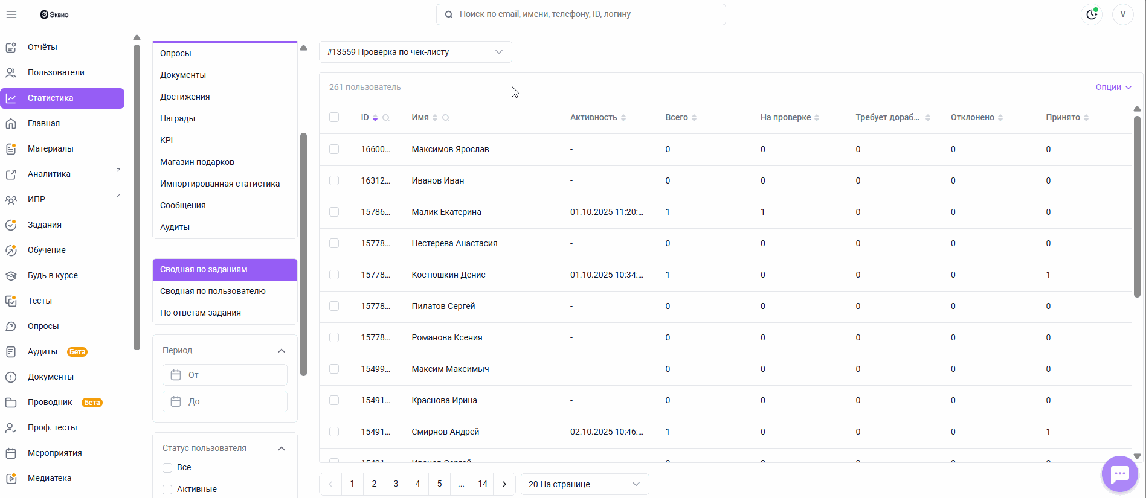Click the chat support bubble icon
1146x498 pixels.
(1119, 474)
